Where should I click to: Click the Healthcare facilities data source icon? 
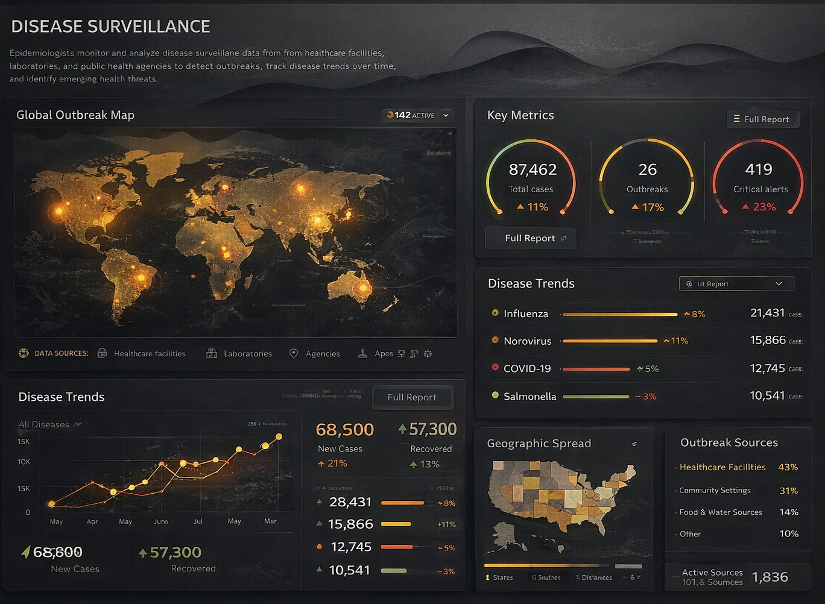[x=101, y=353]
